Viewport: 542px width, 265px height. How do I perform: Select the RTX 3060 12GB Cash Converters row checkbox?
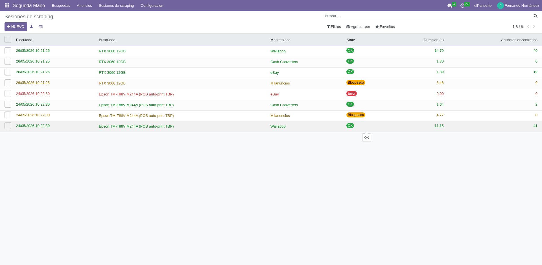(x=8, y=61)
